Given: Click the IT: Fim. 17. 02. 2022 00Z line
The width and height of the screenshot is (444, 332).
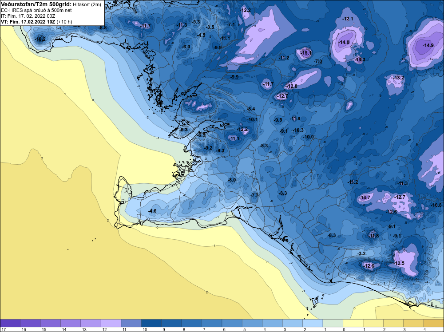Looking at the screenshot, I should [x=28, y=16].
